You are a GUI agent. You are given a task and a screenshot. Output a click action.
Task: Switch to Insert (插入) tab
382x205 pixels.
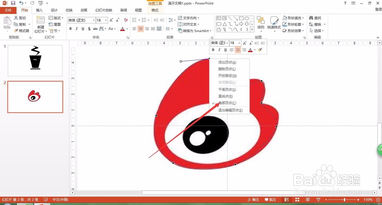point(39,10)
